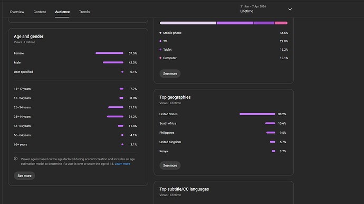The image size is (364, 204).
Task: Click the Top geographies card title
Action: coord(175,97)
